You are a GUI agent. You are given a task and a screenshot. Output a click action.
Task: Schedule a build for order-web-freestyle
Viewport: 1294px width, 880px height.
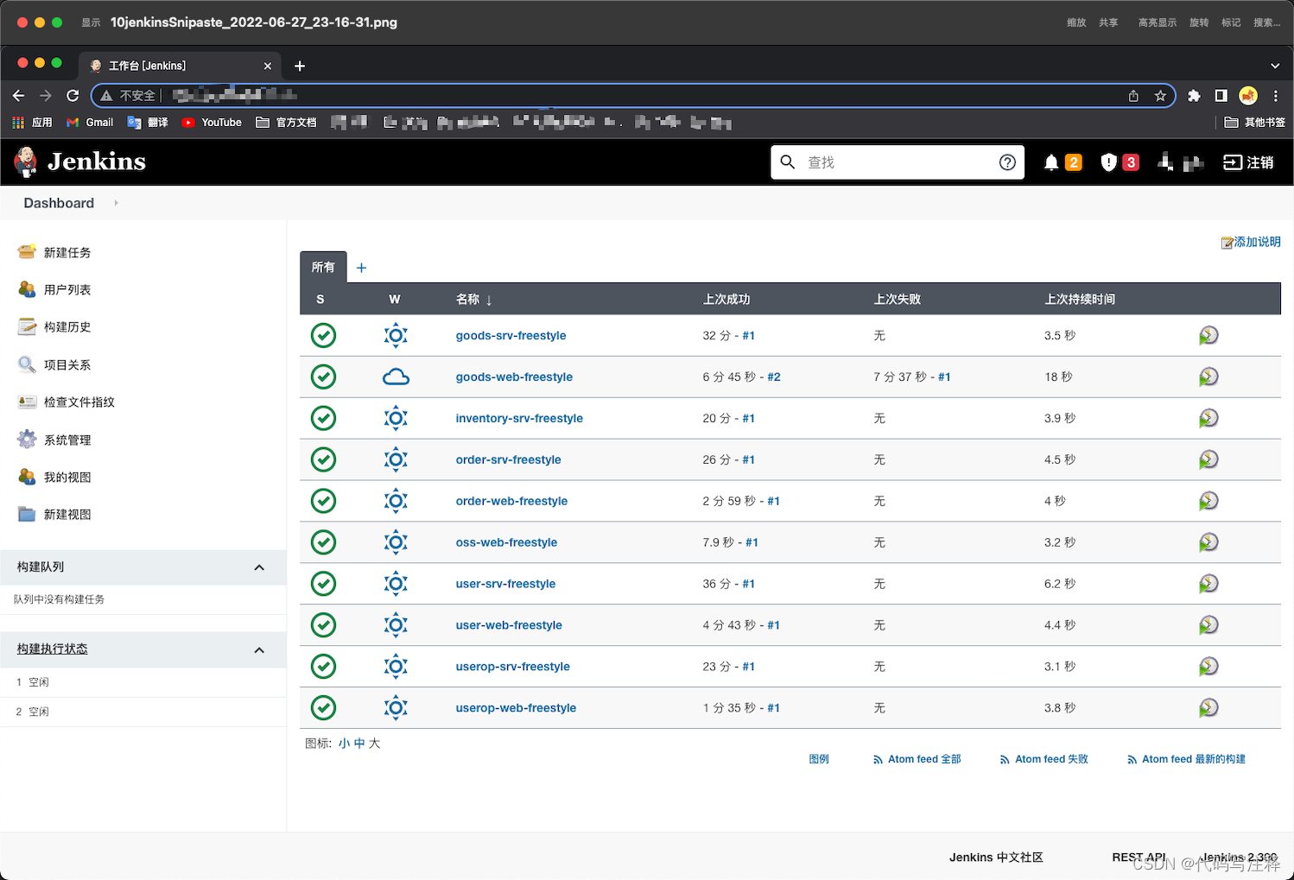[1208, 501]
